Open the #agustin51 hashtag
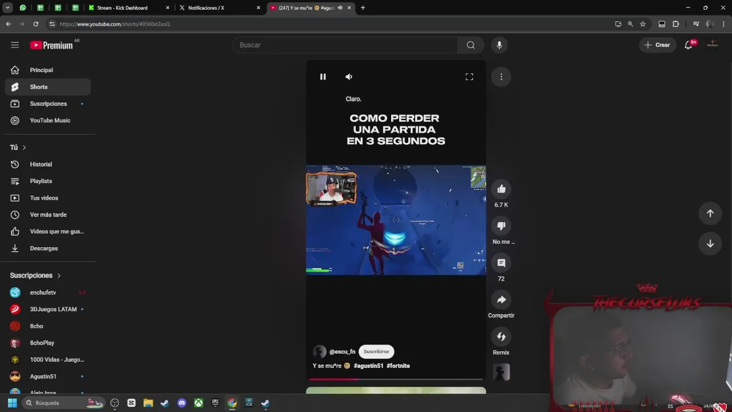732x412 pixels. click(368, 366)
